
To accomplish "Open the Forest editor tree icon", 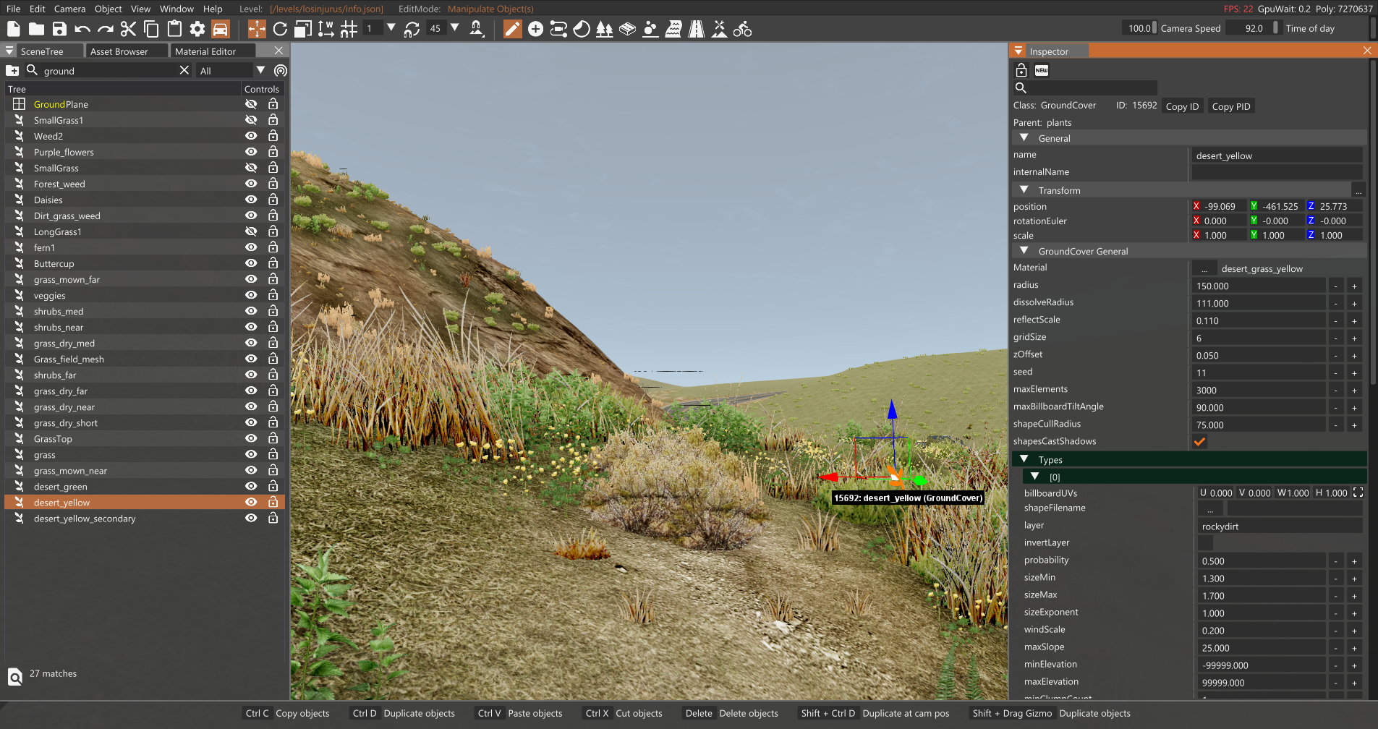I will pos(604,29).
